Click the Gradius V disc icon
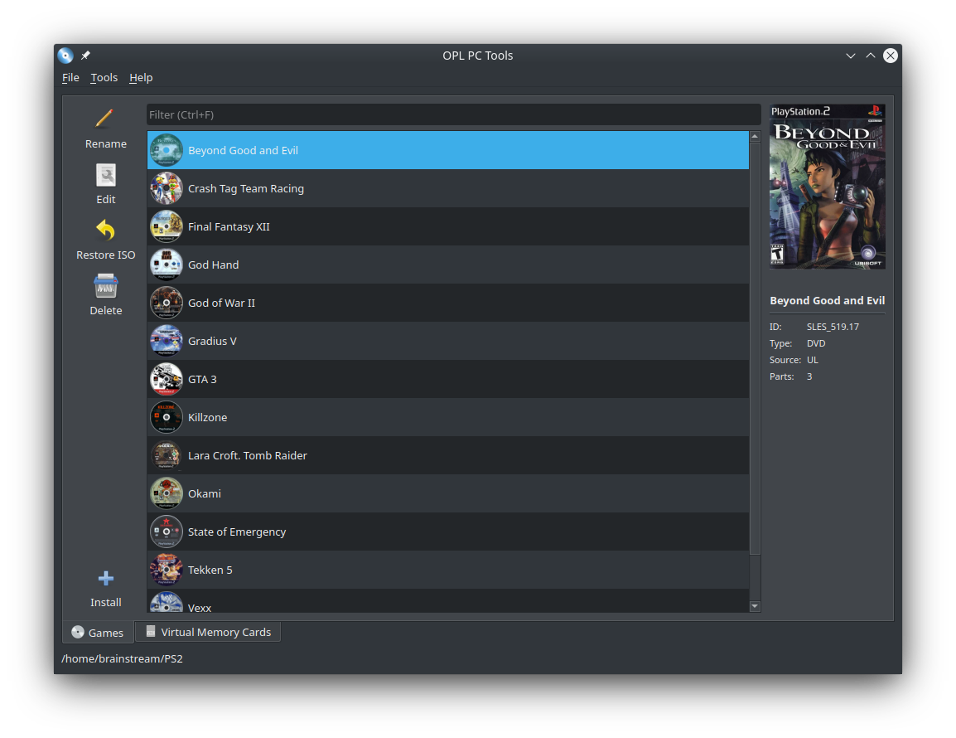 (x=167, y=342)
